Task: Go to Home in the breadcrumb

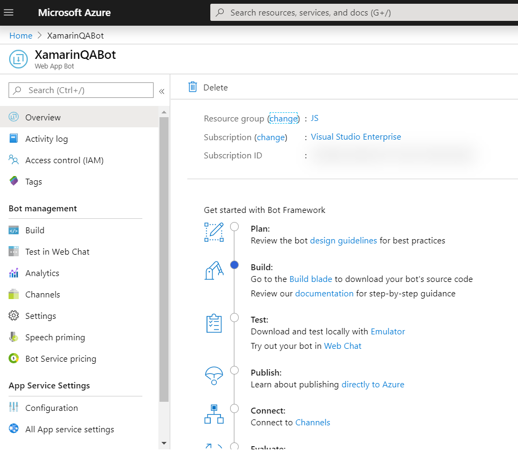Action: click(21, 36)
